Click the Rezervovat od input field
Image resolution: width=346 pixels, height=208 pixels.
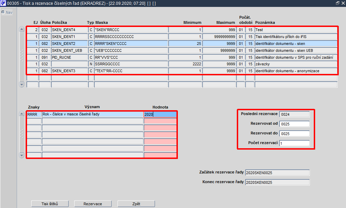pyautogui.click(x=294, y=124)
